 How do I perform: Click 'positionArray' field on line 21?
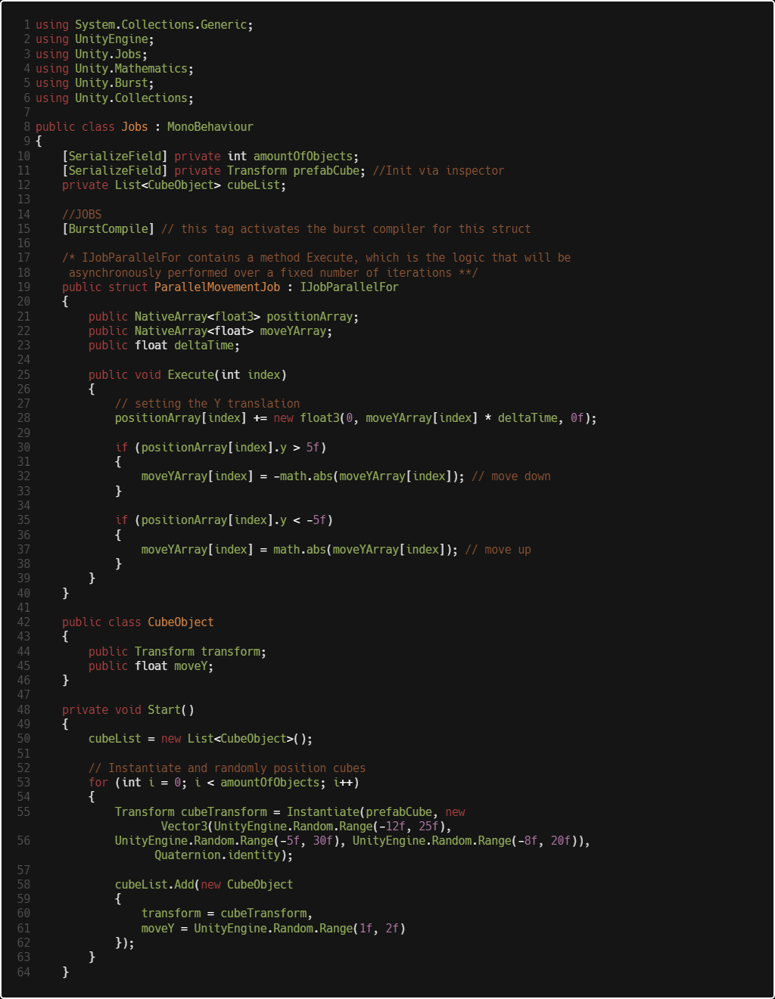pyautogui.click(x=310, y=317)
